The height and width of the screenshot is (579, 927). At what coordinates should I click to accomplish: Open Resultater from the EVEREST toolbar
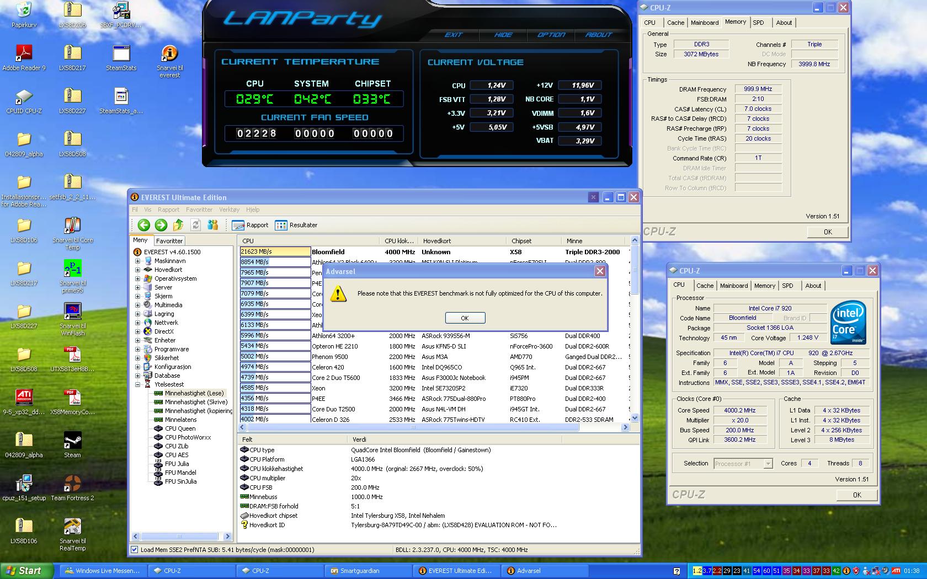click(296, 225)
